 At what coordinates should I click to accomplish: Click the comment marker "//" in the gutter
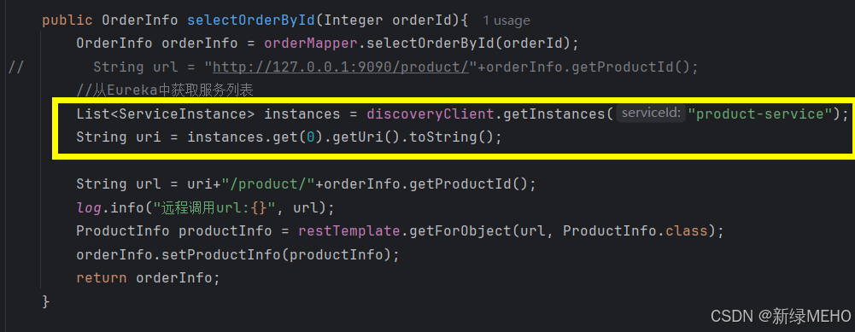[x=16, y=67]
